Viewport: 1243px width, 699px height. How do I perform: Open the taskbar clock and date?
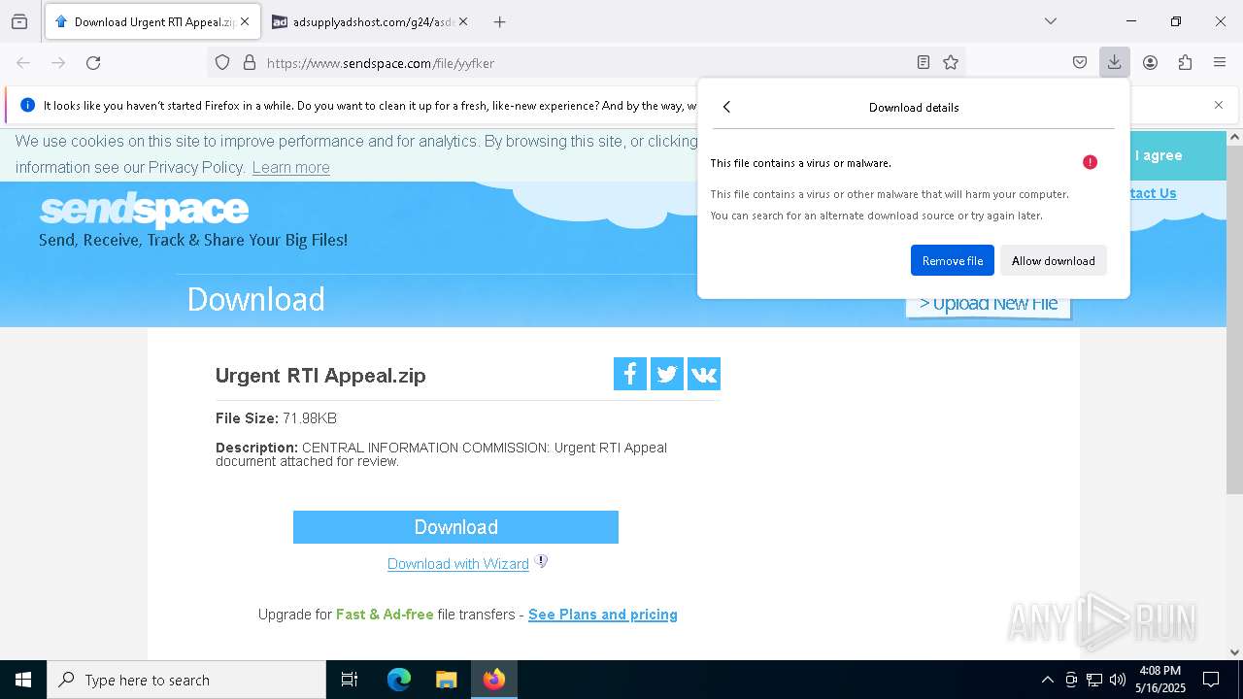1160,680
